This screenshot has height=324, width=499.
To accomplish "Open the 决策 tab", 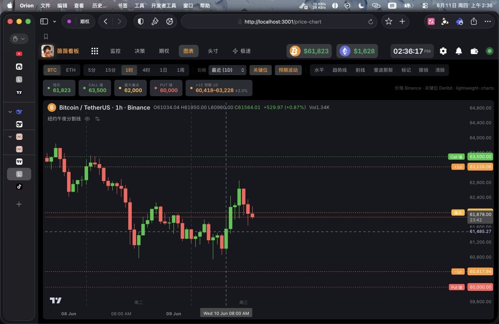I will (140, 51).
